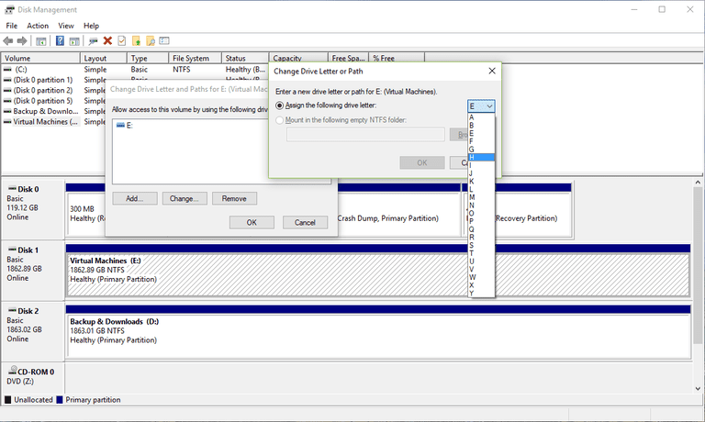Image resolution: width=705 pixels, height=422 pixels.
Task: Click the Disk Management app icon in title bar
Action: tap(9, 9)
